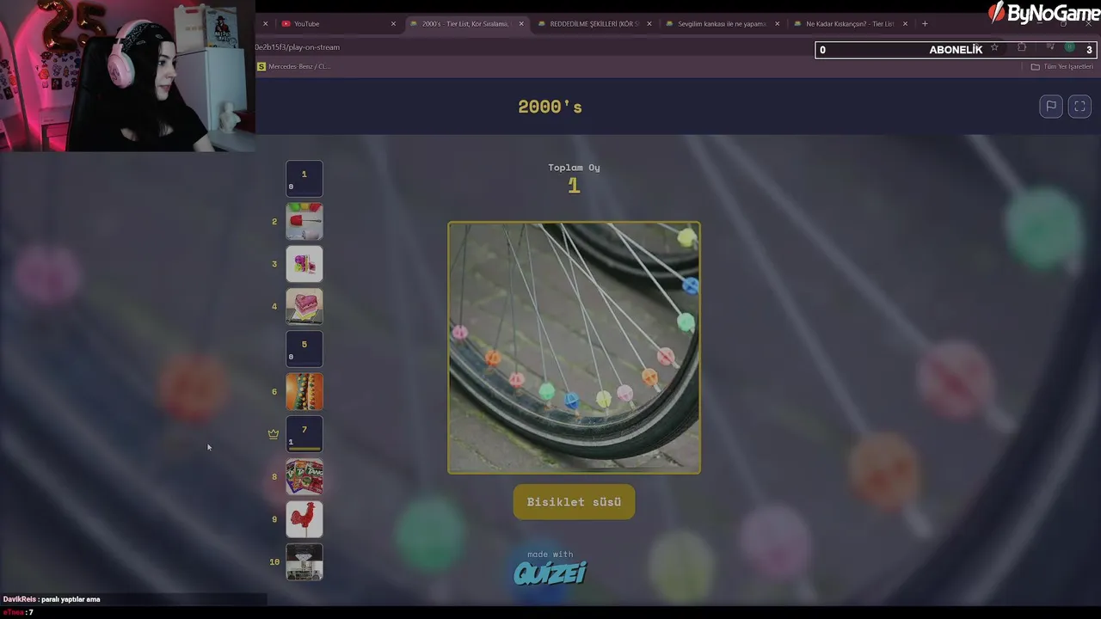Screen dimensions: 1101x619
Task: Open rank 9 rooster lollipop thumbnail
Action: (304, 519)
